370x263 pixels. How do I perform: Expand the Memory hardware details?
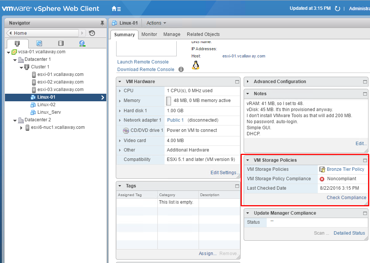(x=120, y=101)
